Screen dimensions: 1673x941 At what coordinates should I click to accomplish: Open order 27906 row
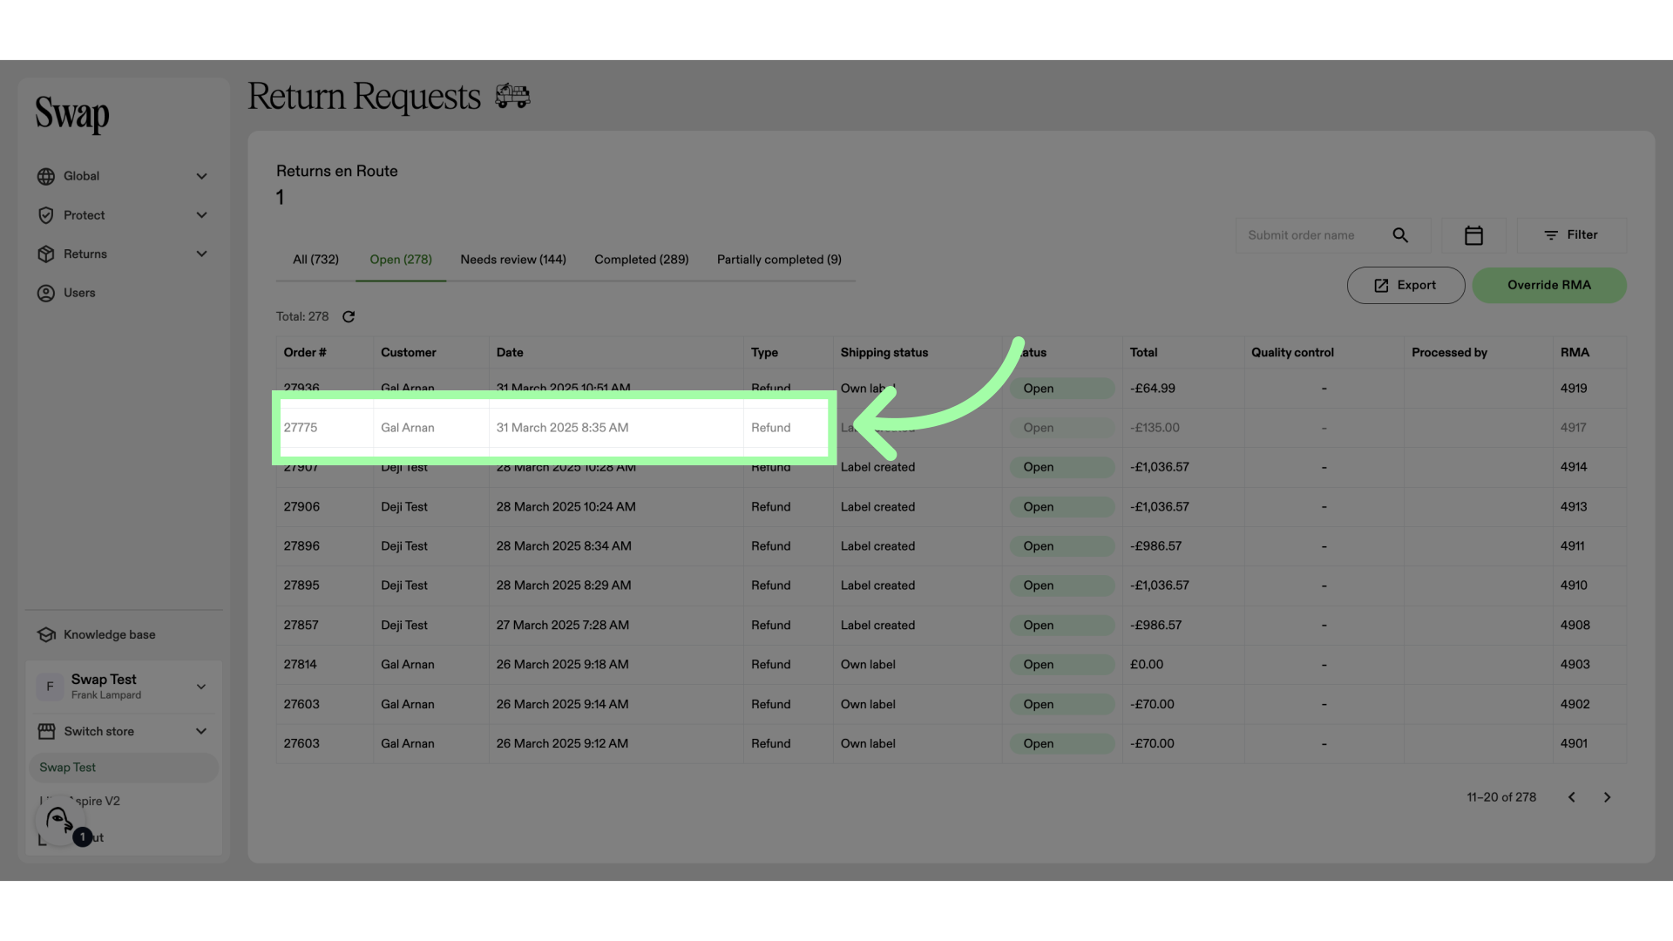(x=951, y=507)
